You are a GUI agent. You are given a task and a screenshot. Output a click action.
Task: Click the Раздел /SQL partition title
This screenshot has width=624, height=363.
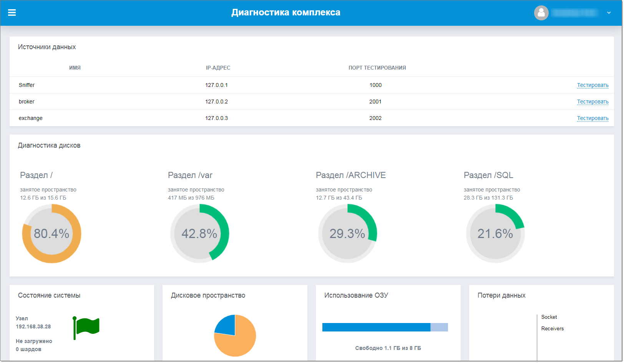488,175
